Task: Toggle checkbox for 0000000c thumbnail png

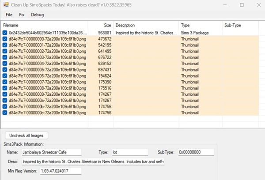Action: coord(5,112)
